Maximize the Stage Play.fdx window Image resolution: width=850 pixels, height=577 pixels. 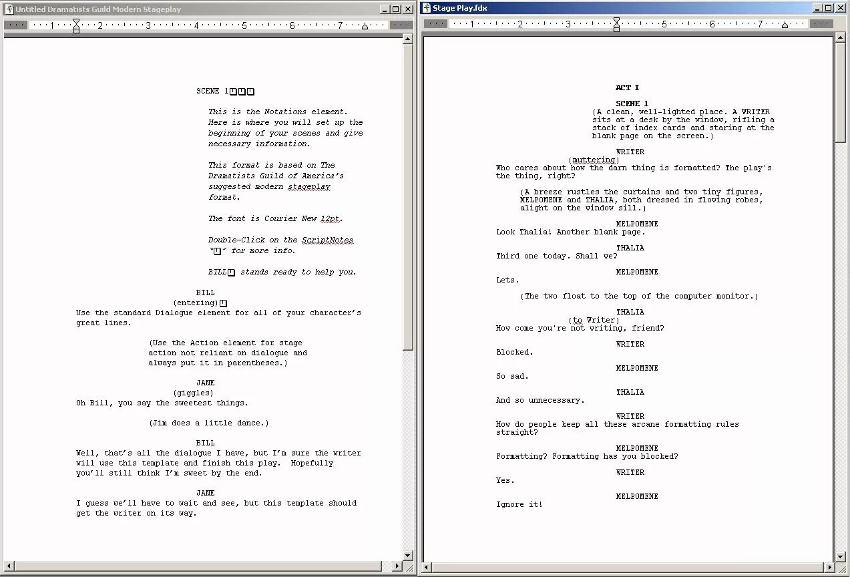(829, 8)
